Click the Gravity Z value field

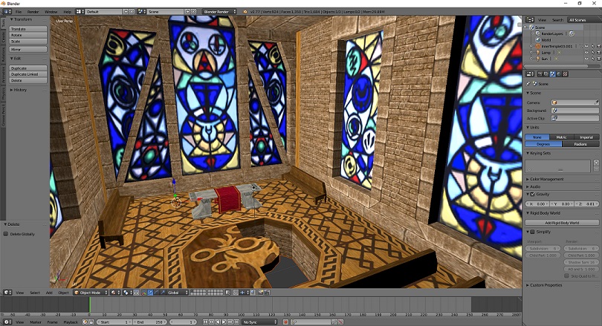coord(586,204)
